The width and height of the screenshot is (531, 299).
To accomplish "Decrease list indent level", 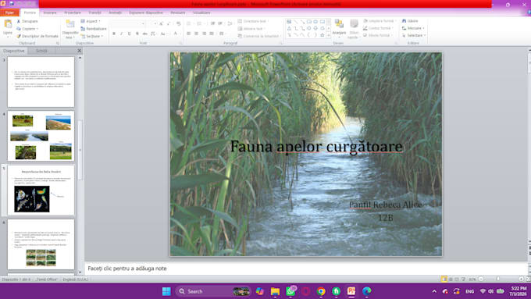I will 212,23.
